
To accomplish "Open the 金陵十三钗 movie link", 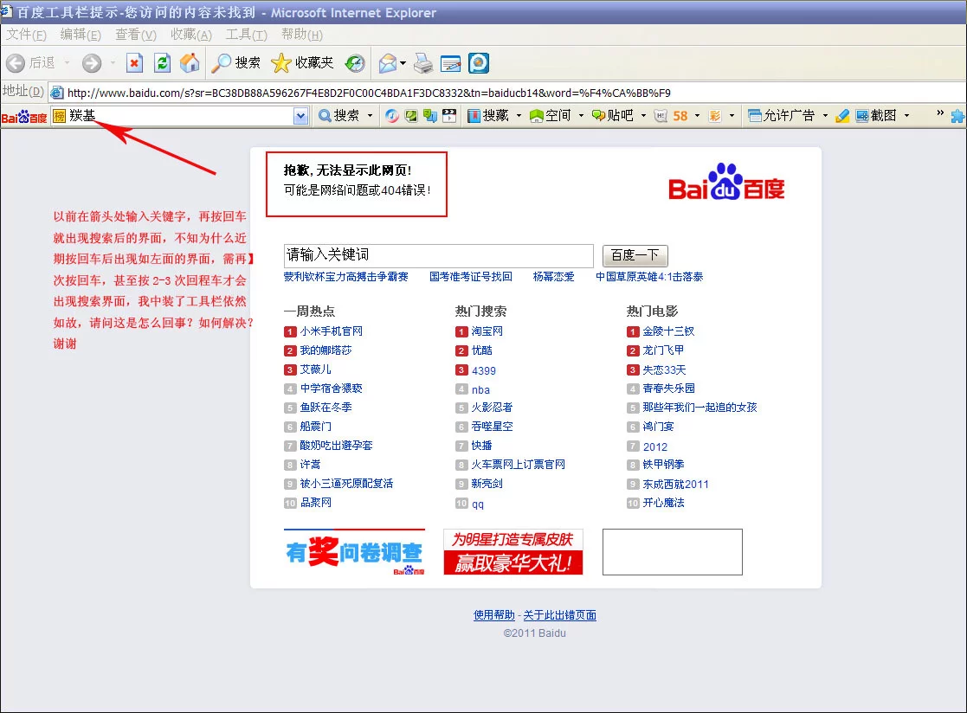I will click(668, 331).
